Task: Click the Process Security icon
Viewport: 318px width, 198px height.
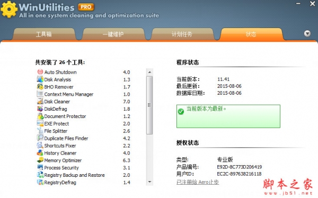Action: 40,167
